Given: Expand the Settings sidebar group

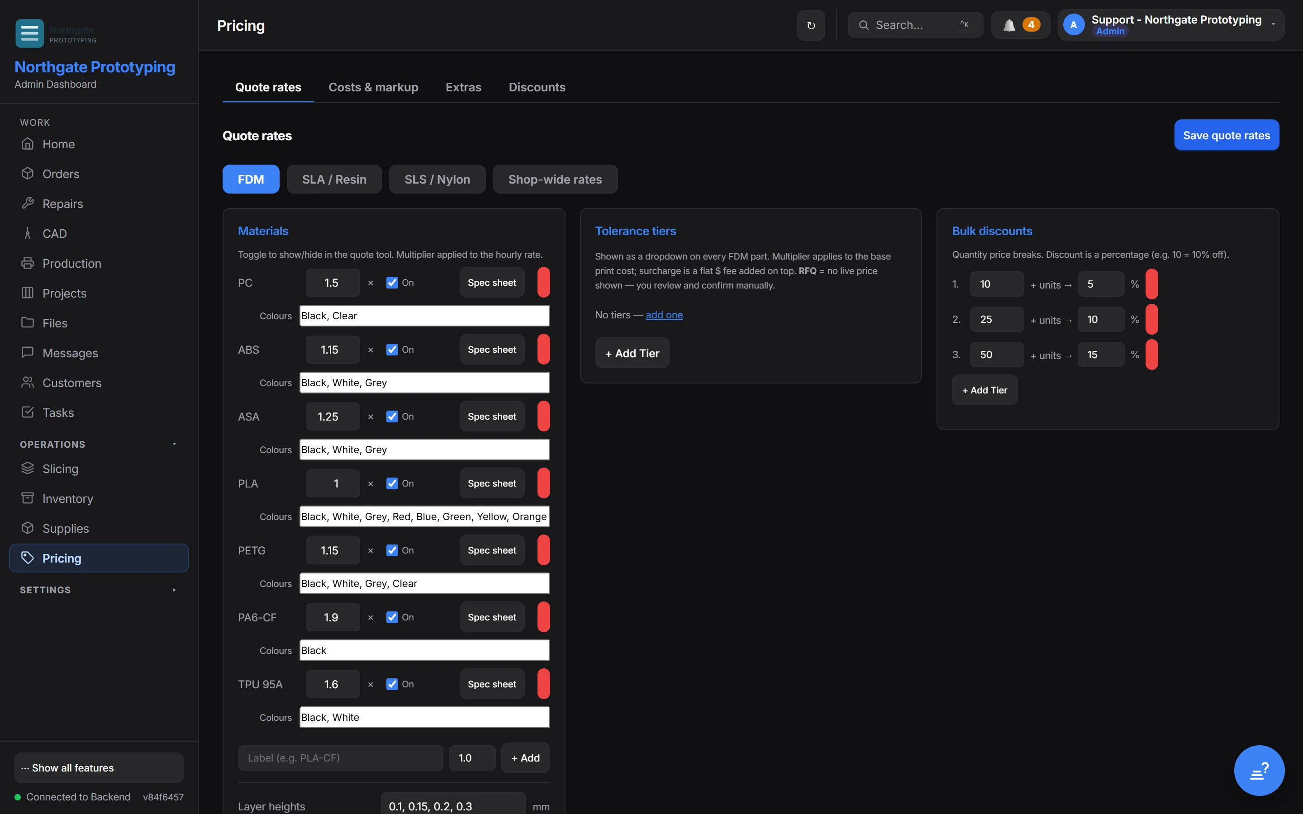Looking at the screenshot, I should point(99,590).
